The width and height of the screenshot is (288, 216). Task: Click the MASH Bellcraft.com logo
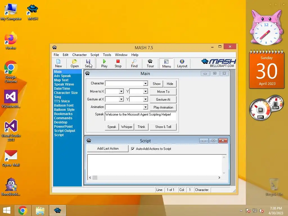tap(219, 63)
